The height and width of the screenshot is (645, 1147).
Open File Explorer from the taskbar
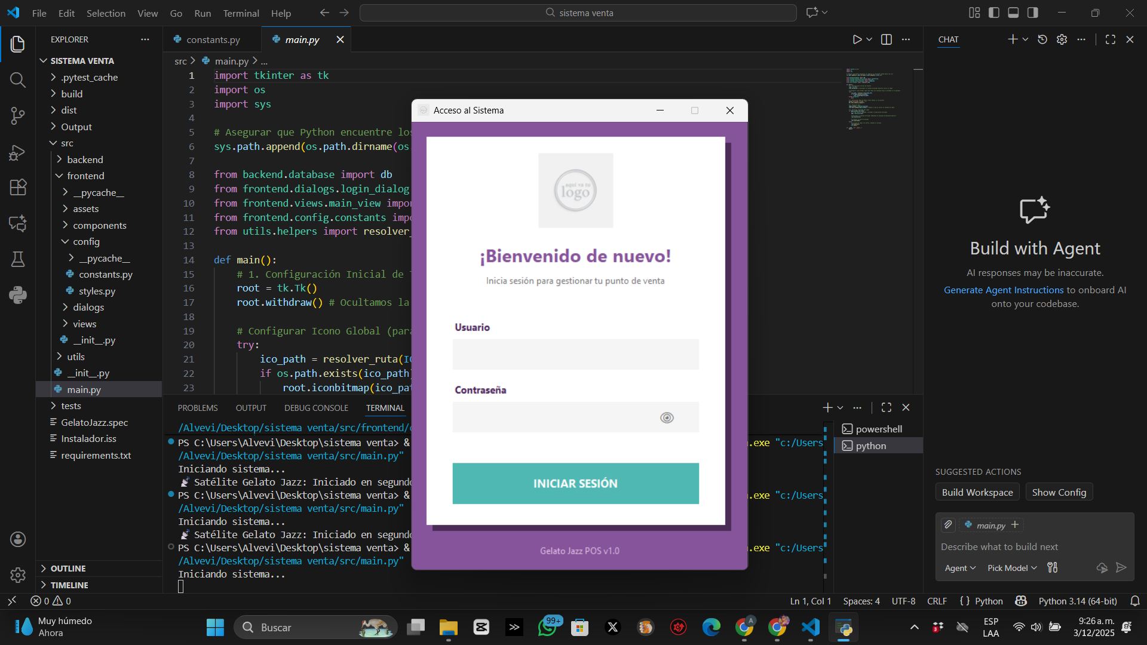448,627
